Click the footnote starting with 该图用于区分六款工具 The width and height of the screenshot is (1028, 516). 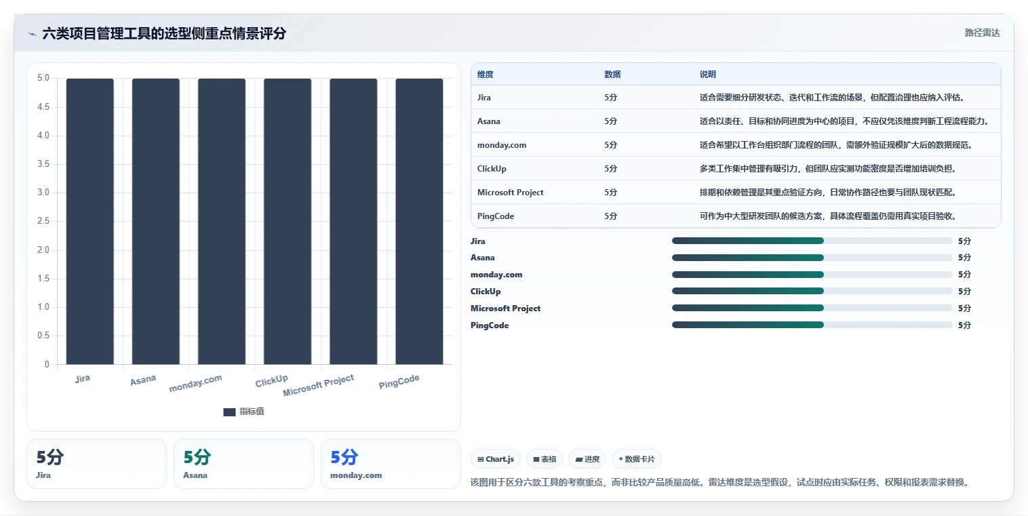click(x=721, y=483)
